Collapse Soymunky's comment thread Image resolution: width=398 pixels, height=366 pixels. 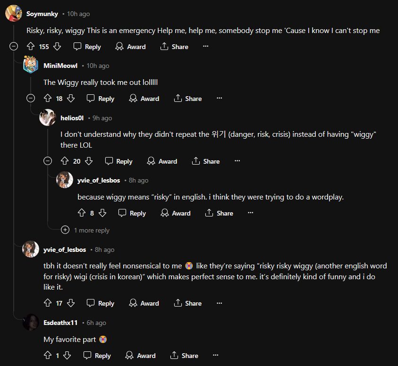[14, 47]
